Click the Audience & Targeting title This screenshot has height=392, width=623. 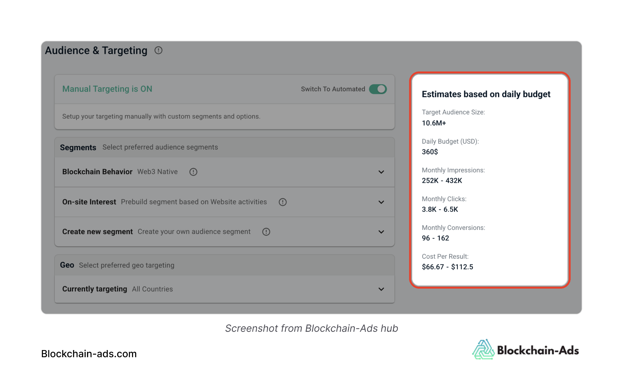[x=96, y=50]
